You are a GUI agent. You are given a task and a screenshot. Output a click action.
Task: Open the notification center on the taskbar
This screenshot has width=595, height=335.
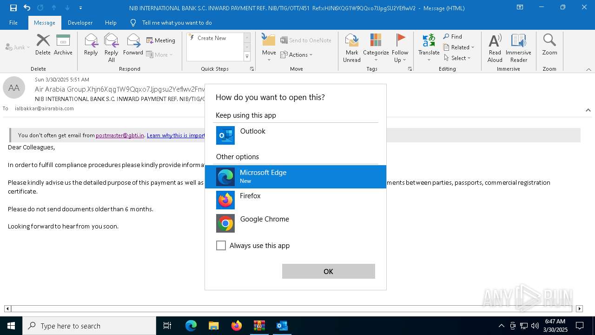click(x=580, y=326)
